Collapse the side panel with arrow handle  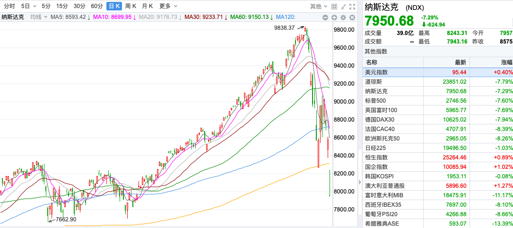pos(361,183)
